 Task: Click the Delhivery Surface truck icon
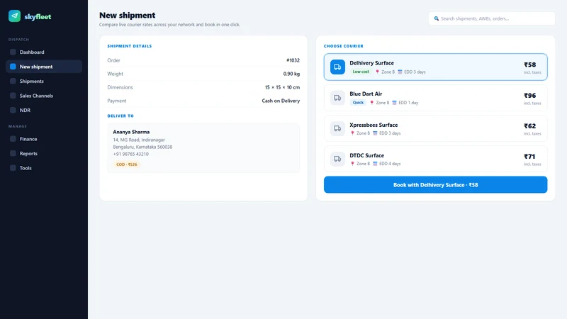pos(337,67)
